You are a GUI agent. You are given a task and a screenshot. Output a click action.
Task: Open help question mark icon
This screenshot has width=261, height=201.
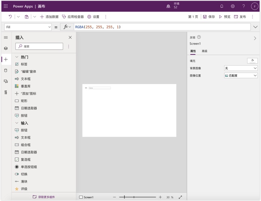click(x=243, y=6)
